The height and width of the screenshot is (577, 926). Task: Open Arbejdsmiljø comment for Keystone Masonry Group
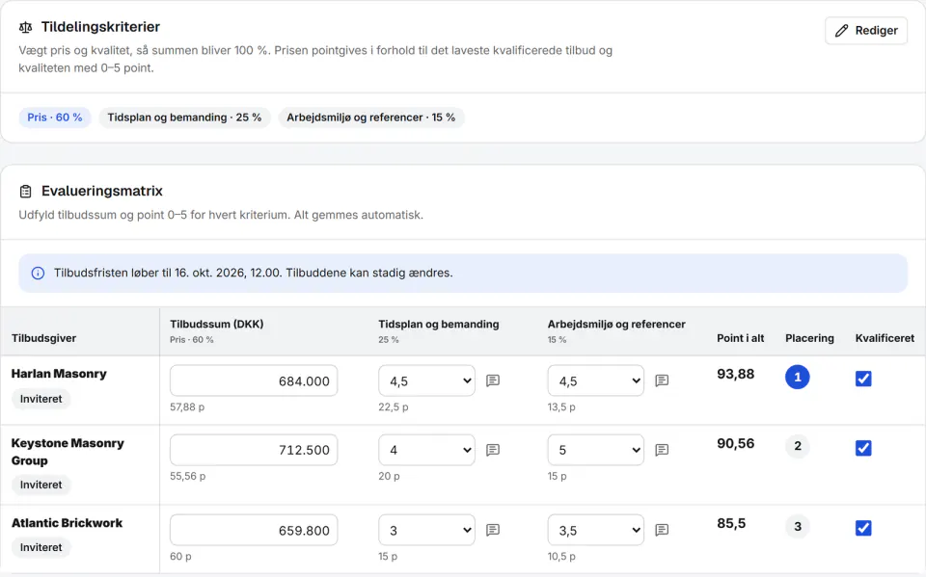662,450
